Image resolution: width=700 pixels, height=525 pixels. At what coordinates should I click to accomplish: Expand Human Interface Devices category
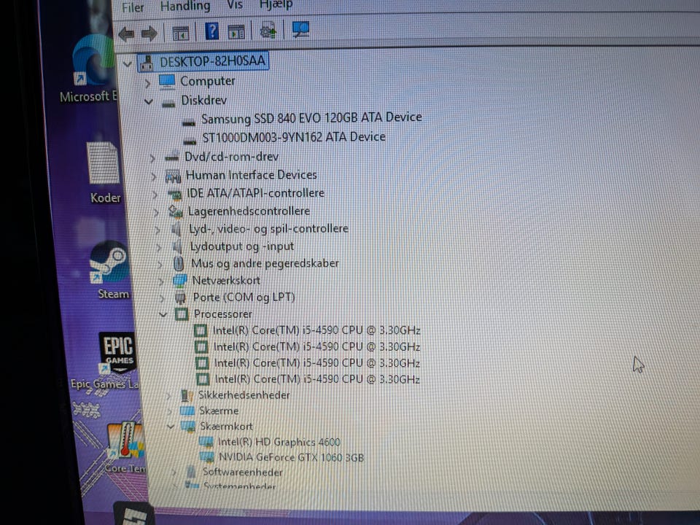pos(154,176)
